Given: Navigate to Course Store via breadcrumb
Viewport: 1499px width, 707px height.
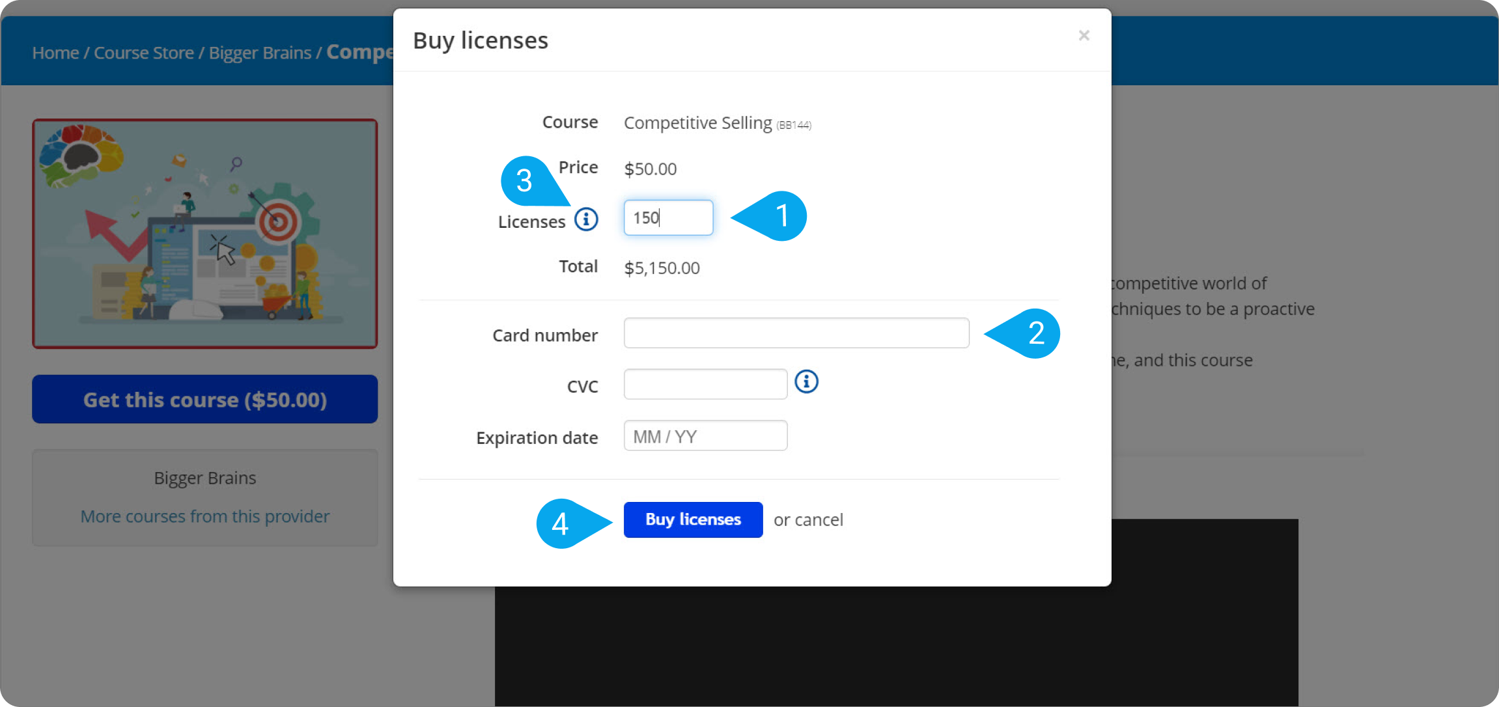Looking at the screenshot, I should (145, 52).
